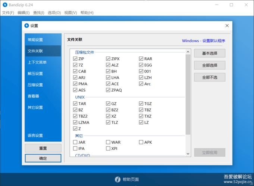The height and width of the screenshot is (186, 254).
Task: Switch to 常规设置 tab
Action: point(43,40)
